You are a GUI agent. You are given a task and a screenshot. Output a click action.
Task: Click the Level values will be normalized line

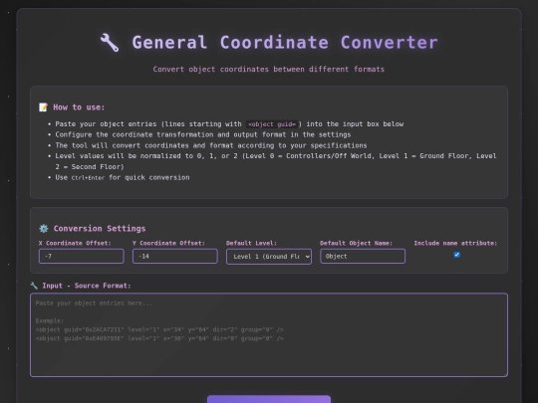276,161
